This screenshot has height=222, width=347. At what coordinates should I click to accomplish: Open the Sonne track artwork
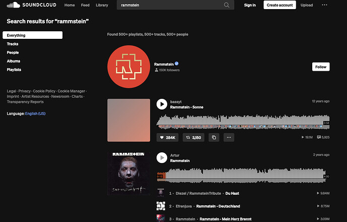(x=128, y=120)
